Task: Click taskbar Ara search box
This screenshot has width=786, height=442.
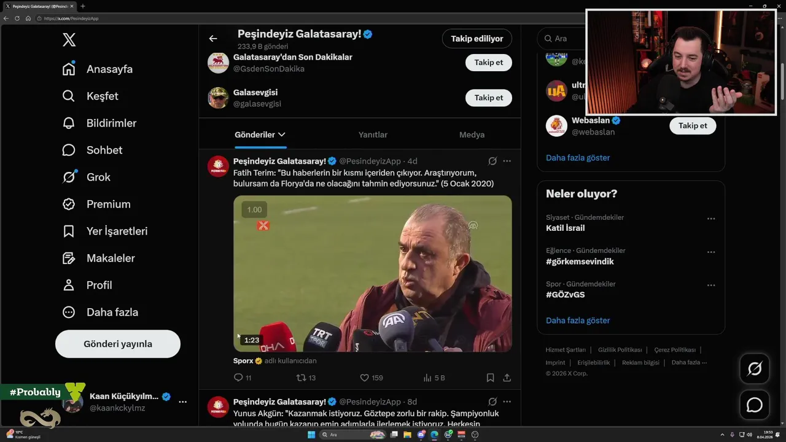Action: (352, 435)
